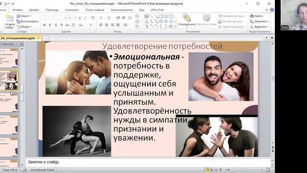Image resolution: width=307 pixels, height=173 pixels.
Task: Open the Рецензирование ribbon tab
Action: (x=121, y=10)
